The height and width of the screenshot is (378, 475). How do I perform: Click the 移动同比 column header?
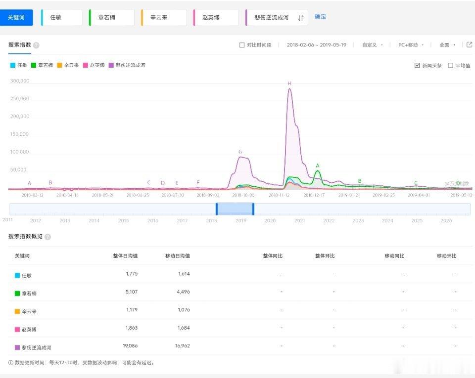394,256
